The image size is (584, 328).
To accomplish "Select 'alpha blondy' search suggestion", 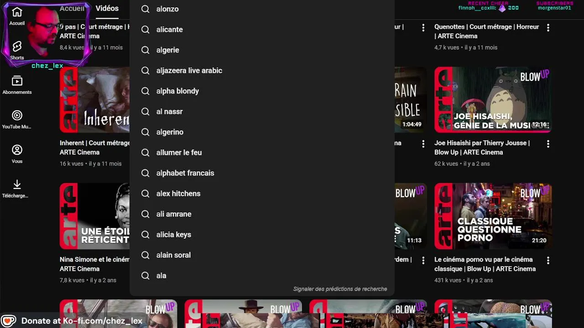I will (262, 91).
